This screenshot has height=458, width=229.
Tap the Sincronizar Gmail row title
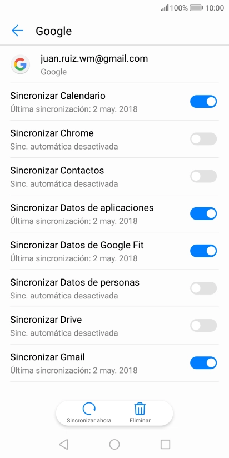click(47, 357)
